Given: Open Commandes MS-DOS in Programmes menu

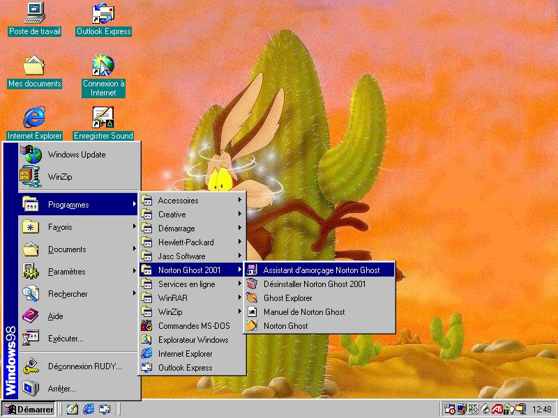Looking at the screenshot, I should coord(193,326).
